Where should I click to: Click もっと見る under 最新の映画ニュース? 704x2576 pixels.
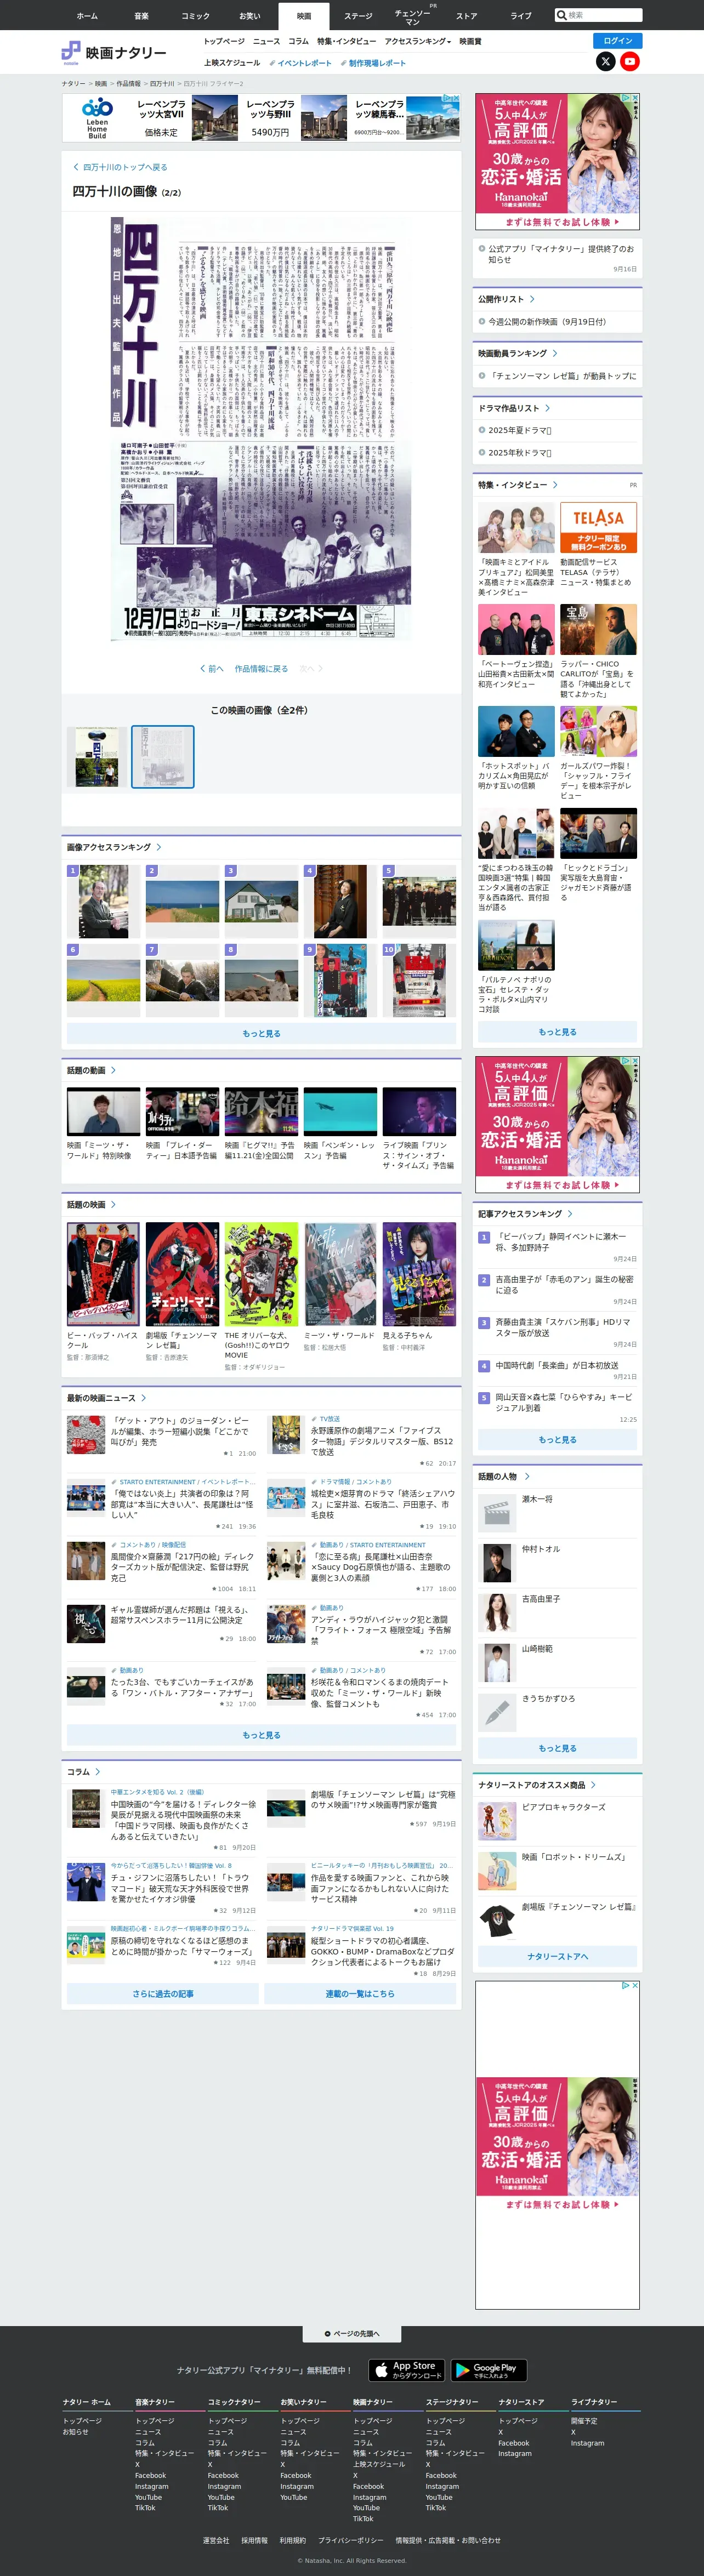pos(261,1735)
